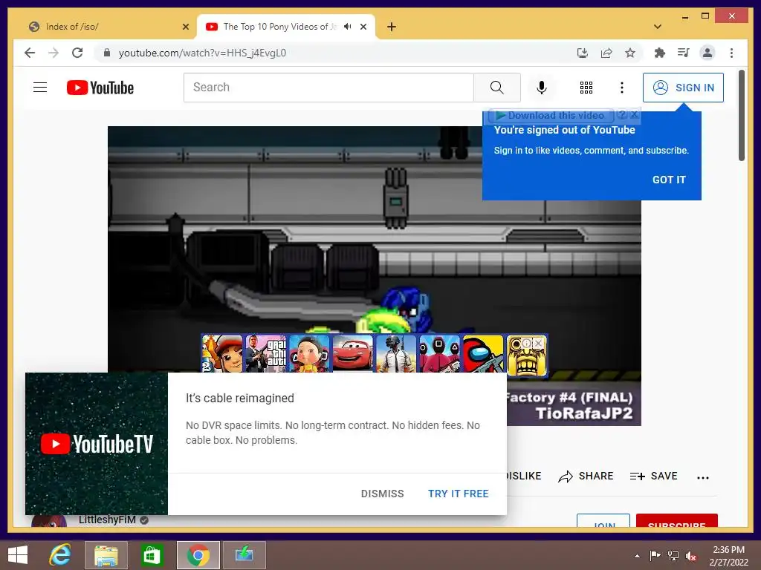Screen dimensions: 761x570
Task: Open a new browser tab
Action: coord(392,27)
